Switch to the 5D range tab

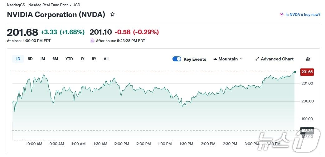click(30, 59)
